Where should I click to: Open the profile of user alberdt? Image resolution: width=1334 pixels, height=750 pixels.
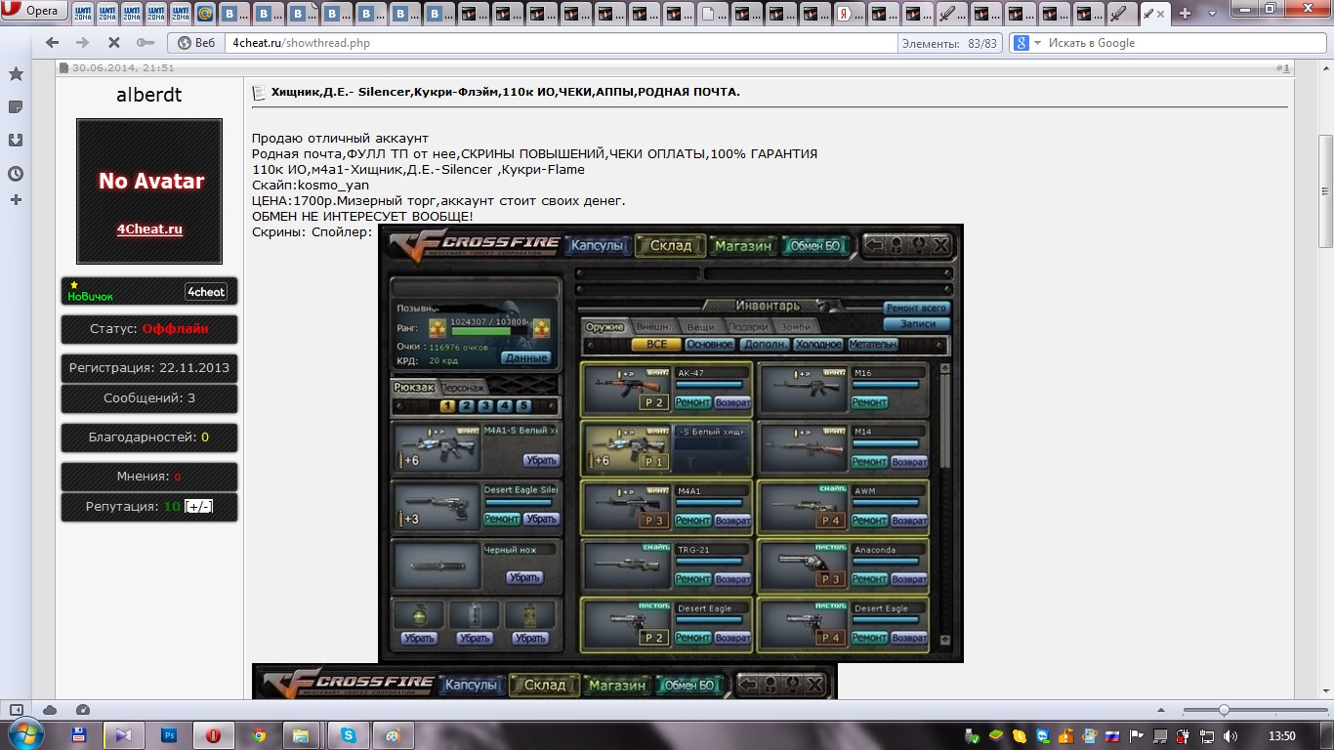[149, 95]
